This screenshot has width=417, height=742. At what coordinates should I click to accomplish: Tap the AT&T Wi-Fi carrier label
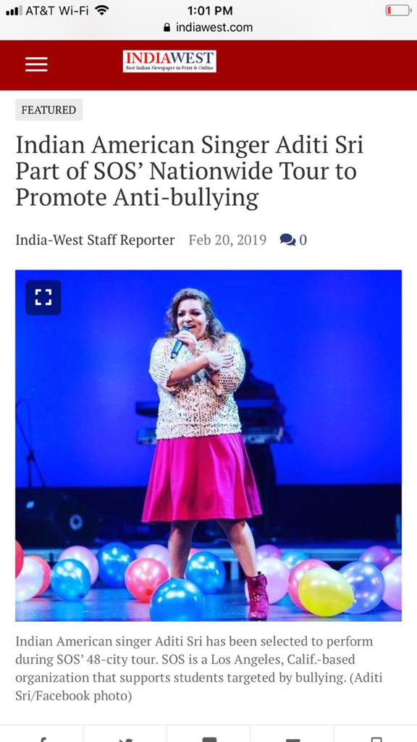(57, 10)
